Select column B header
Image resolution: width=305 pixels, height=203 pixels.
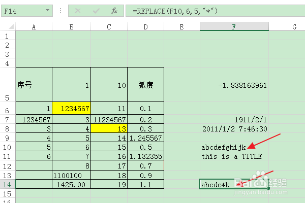[71, 27]
